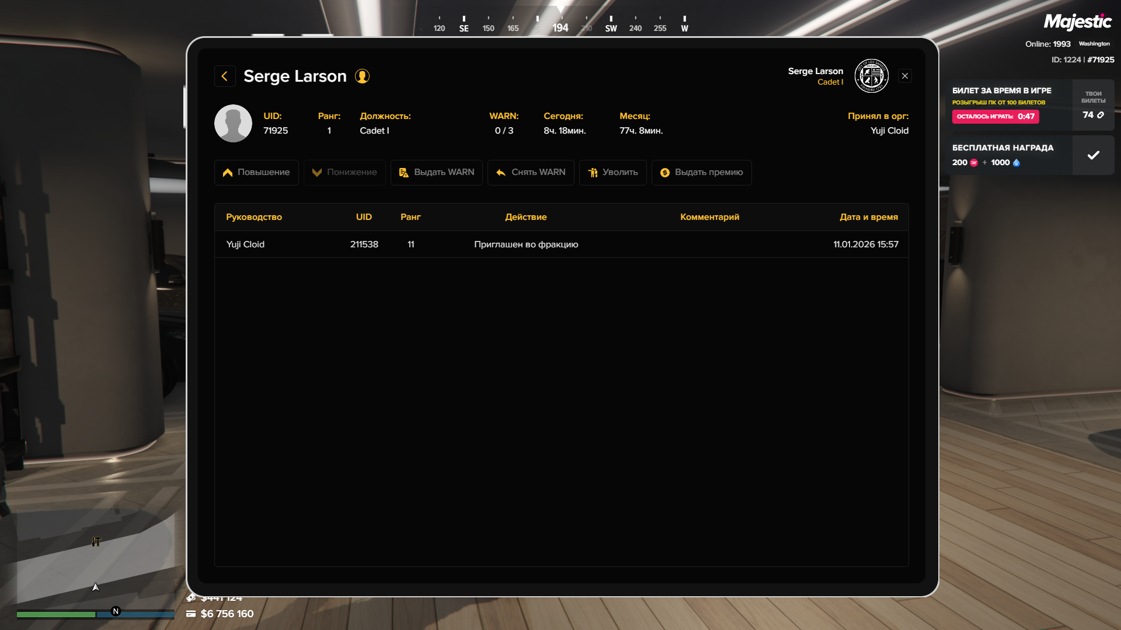1121x630 pixels.
Task: Click the Majestic logo
Action: [x=1078, y=22]
